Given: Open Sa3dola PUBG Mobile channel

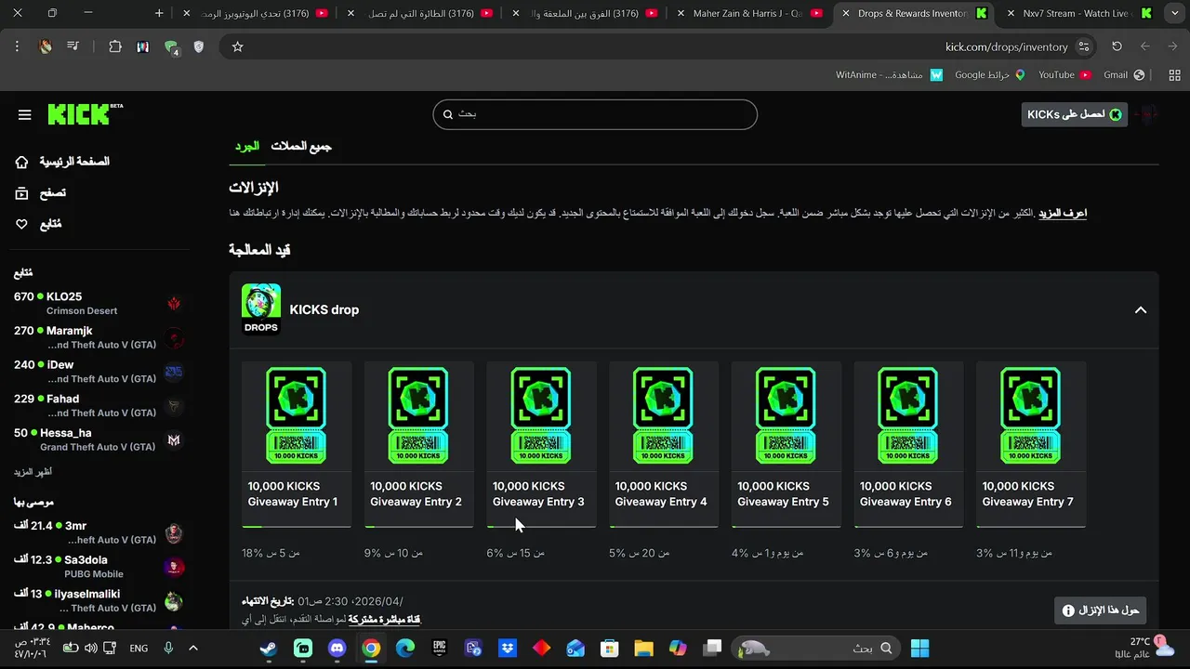Looking at the screenshot, I should point(99,567).
